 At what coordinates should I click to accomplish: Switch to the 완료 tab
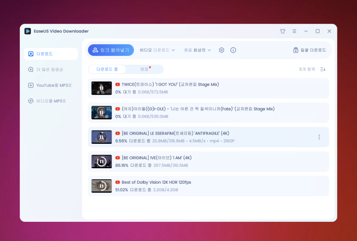(x=144, y=69)
